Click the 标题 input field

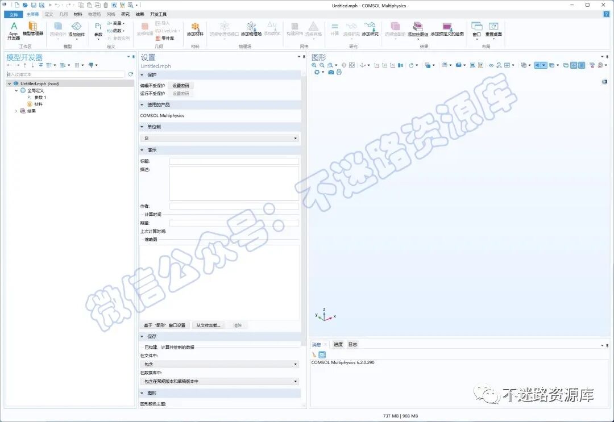[234, 161]
